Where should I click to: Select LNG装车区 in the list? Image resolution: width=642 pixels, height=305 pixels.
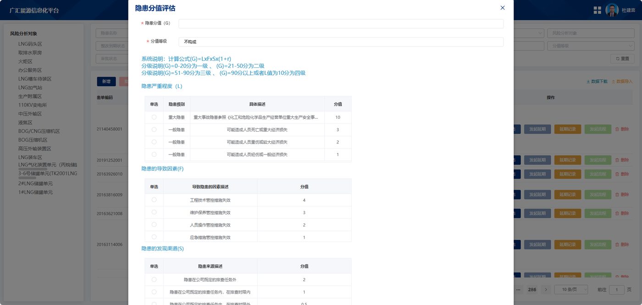click(x=30, y=157)
